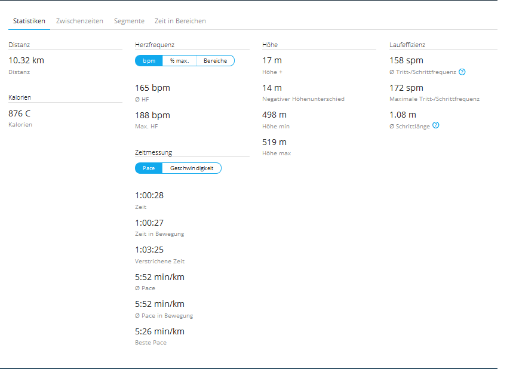Screen dimensions: 516x369
Task: Click the 10.32 km distance value
Action: click(x=26, y=60)
